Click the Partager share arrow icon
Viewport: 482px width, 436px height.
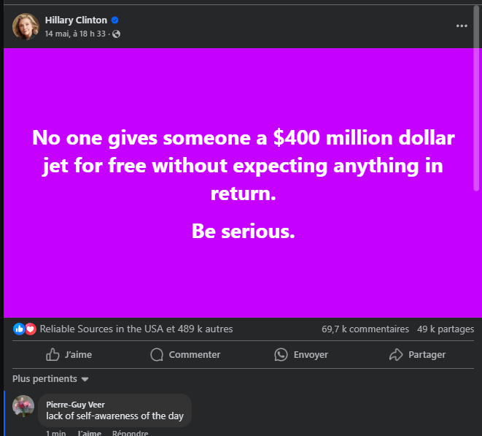click(396, 355)
